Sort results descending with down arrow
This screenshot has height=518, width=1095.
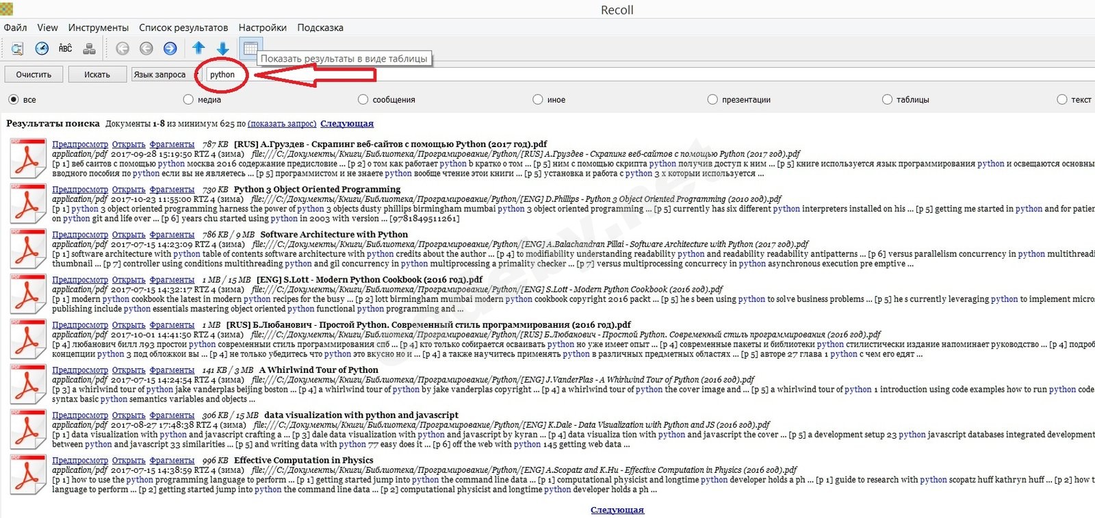(x=222, y=49)
